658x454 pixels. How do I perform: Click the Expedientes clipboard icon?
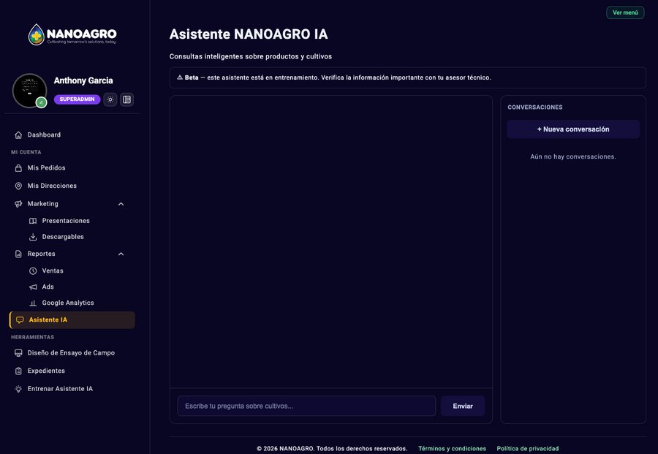pos(18,371)
